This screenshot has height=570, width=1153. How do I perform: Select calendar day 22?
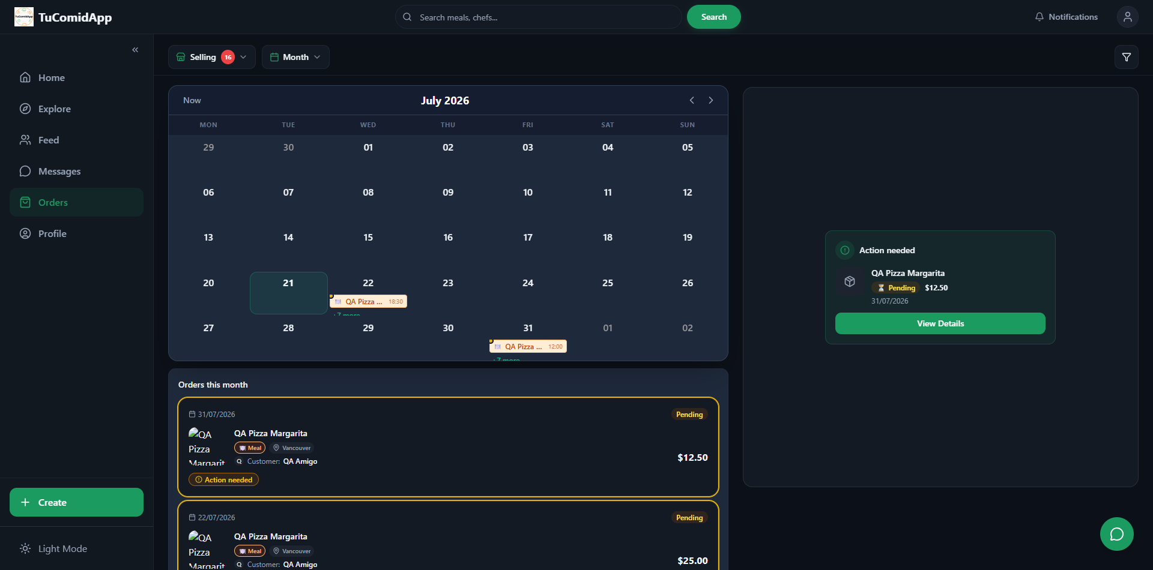(368, 283)
